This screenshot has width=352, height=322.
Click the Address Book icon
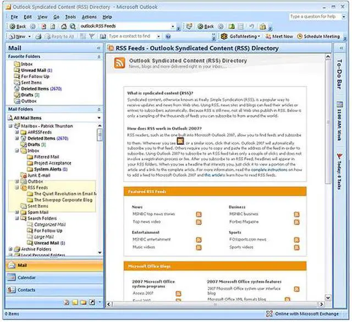click(x=103, y=36)
